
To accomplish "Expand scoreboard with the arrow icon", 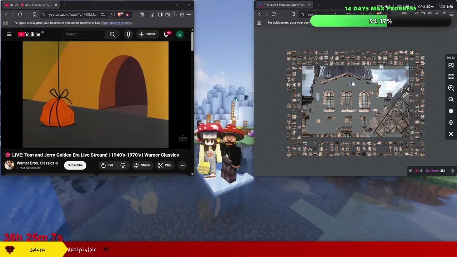I will tap(452, 171).
